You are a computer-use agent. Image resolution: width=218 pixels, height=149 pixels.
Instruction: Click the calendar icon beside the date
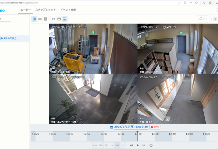coord(111,127)
